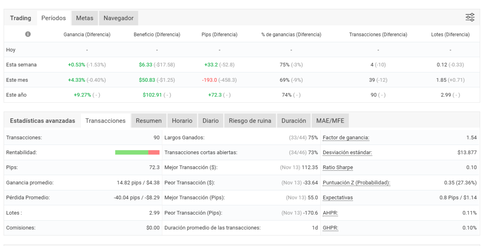Select the Horario tab

pyautogui.click(x=182, y=121)
